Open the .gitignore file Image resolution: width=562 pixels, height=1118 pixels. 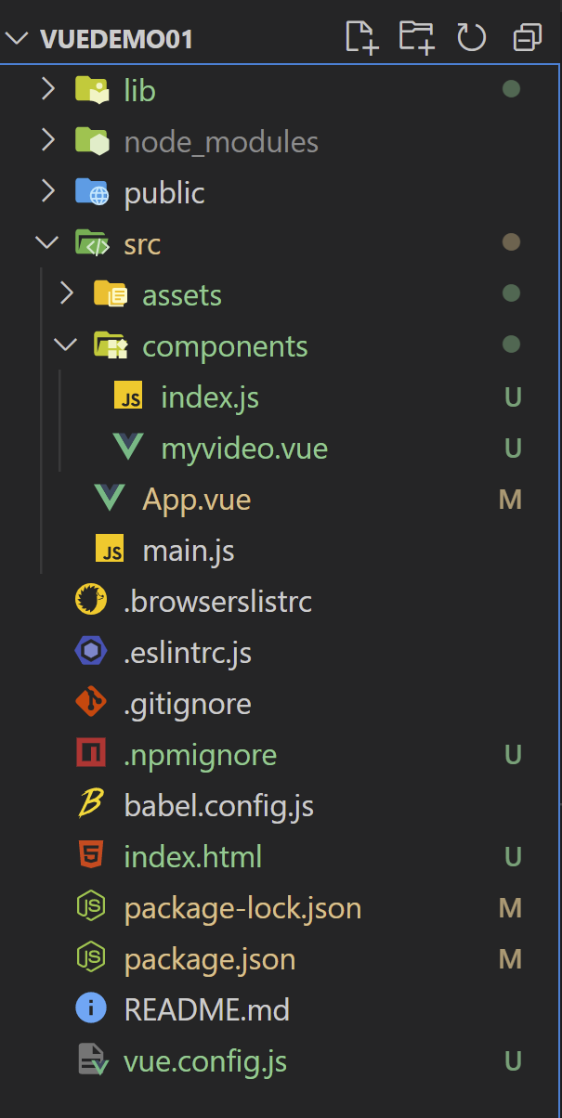(188, 704)
